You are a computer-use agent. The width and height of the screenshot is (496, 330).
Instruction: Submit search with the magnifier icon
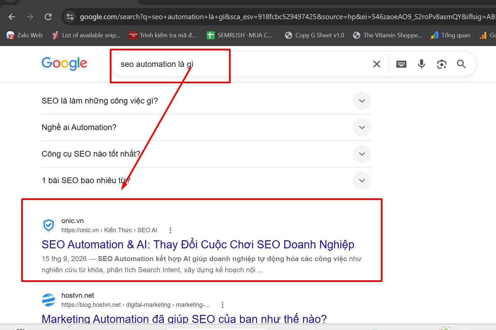coord(461,64)
